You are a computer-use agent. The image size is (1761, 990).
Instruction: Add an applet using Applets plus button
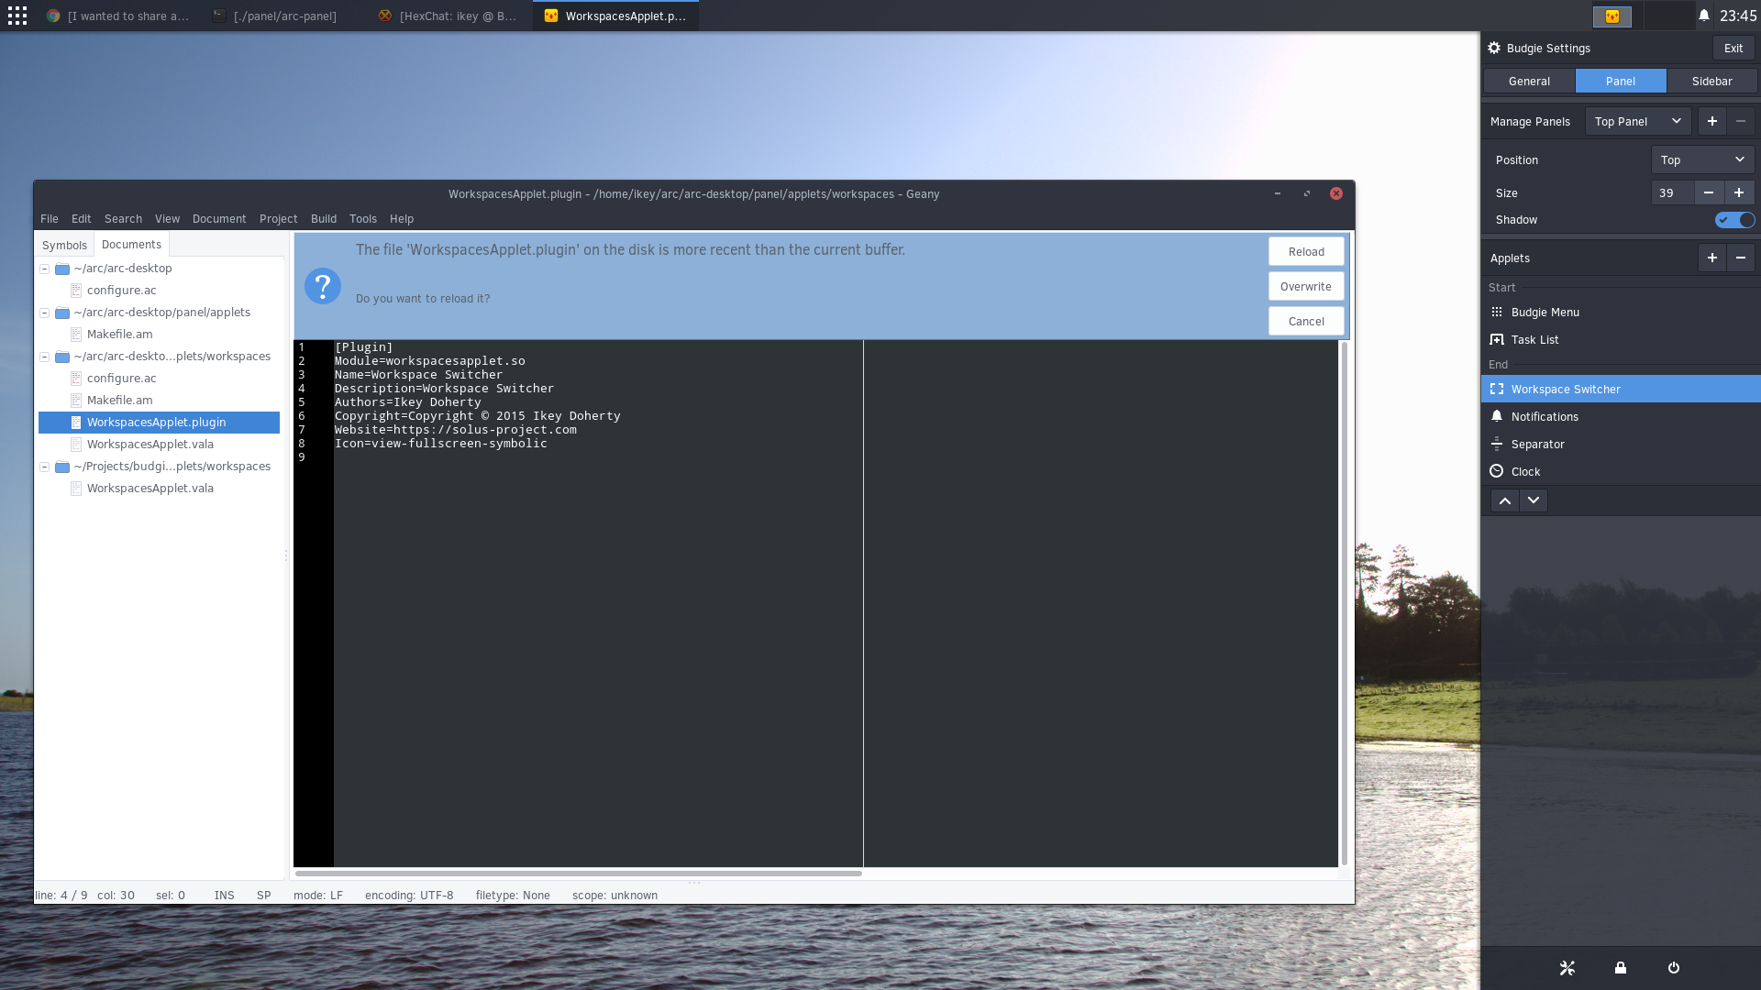(1711, 258)
